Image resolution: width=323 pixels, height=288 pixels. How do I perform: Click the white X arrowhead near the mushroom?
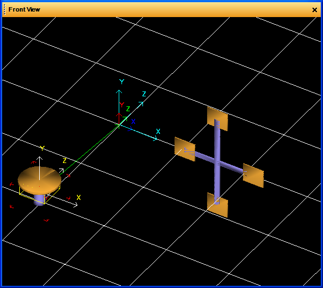tap(76, 204)
